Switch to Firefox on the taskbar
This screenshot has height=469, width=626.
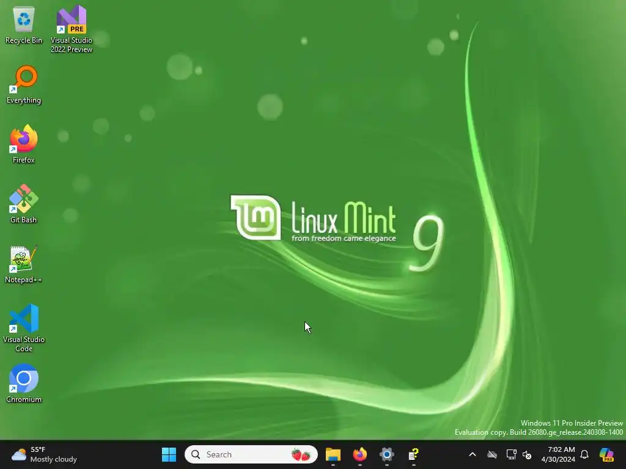click(x=359, y=454)
